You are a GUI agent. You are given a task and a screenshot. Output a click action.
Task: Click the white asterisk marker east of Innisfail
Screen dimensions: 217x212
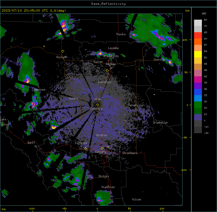pyautogui.click(x=126, y=77)
